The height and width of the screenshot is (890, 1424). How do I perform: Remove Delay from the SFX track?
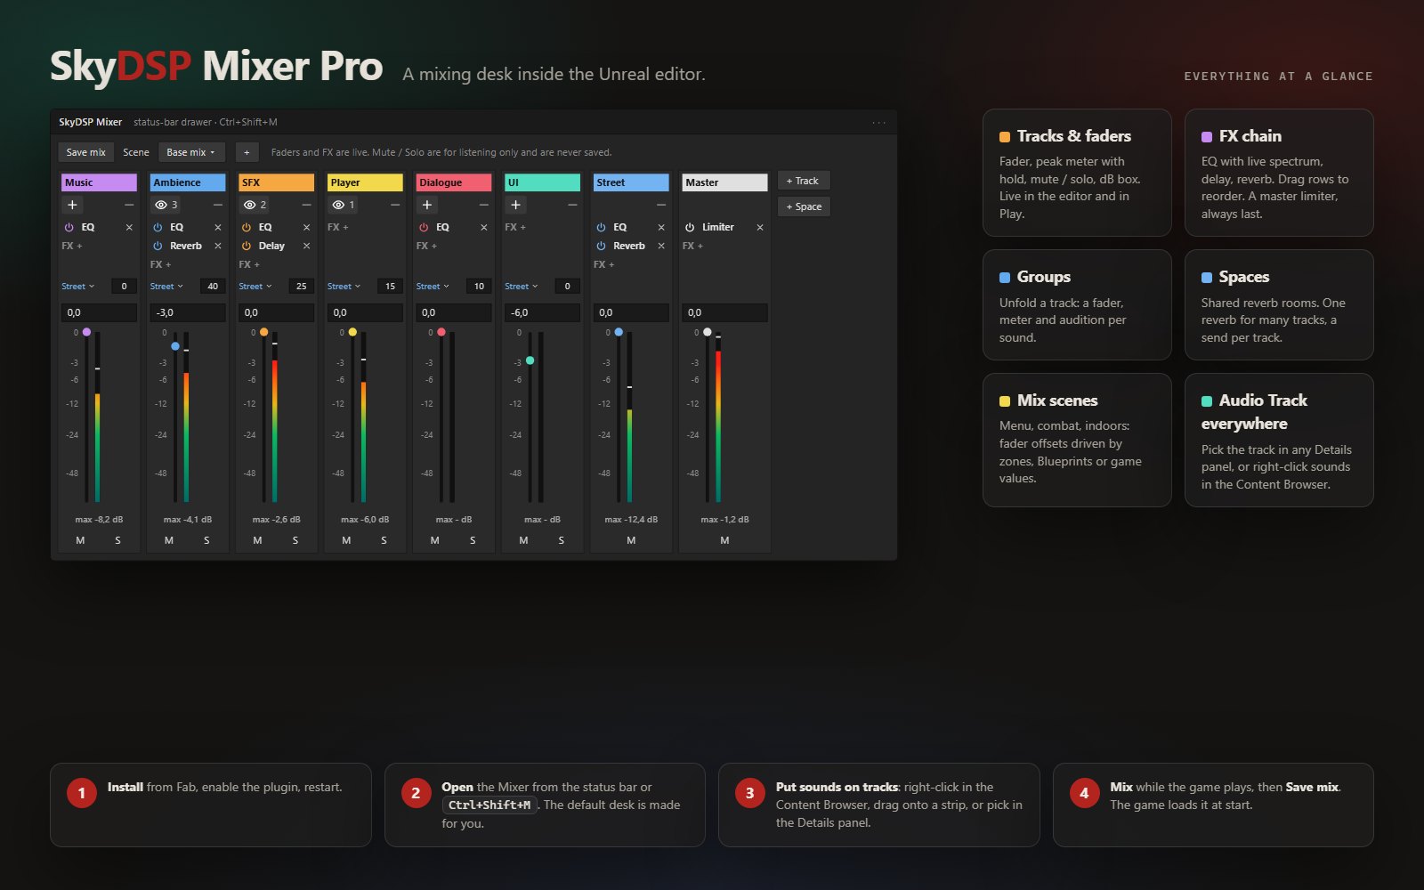tap(306, 246)
